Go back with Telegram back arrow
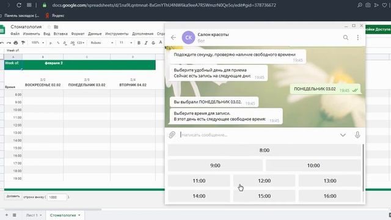Image resolution: width=391 pixels, height=220 pixels. 174,37
